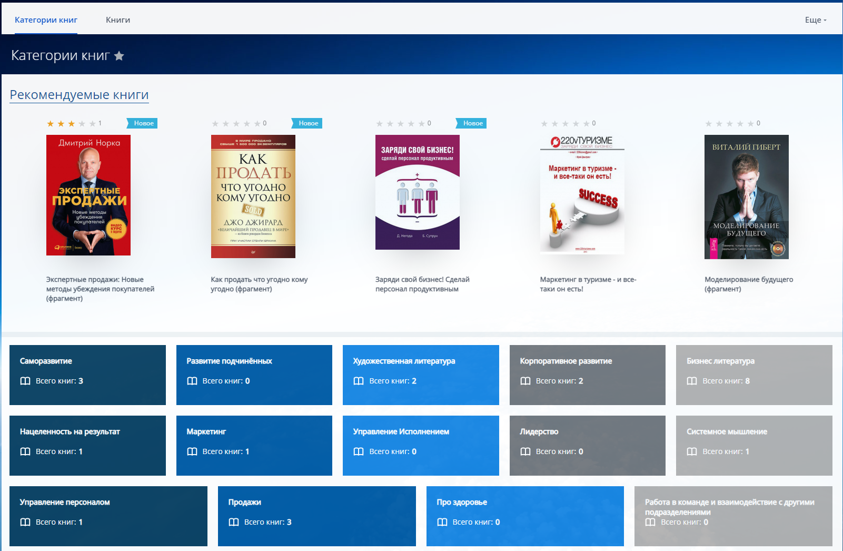Screen dimensions: 843x551
Task: Click the Экспертные продажи book cover
Action: click(88, 195)
